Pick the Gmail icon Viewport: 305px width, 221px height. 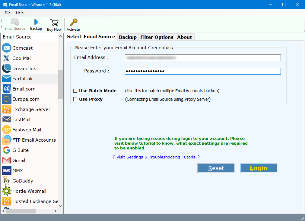[7, 160]
